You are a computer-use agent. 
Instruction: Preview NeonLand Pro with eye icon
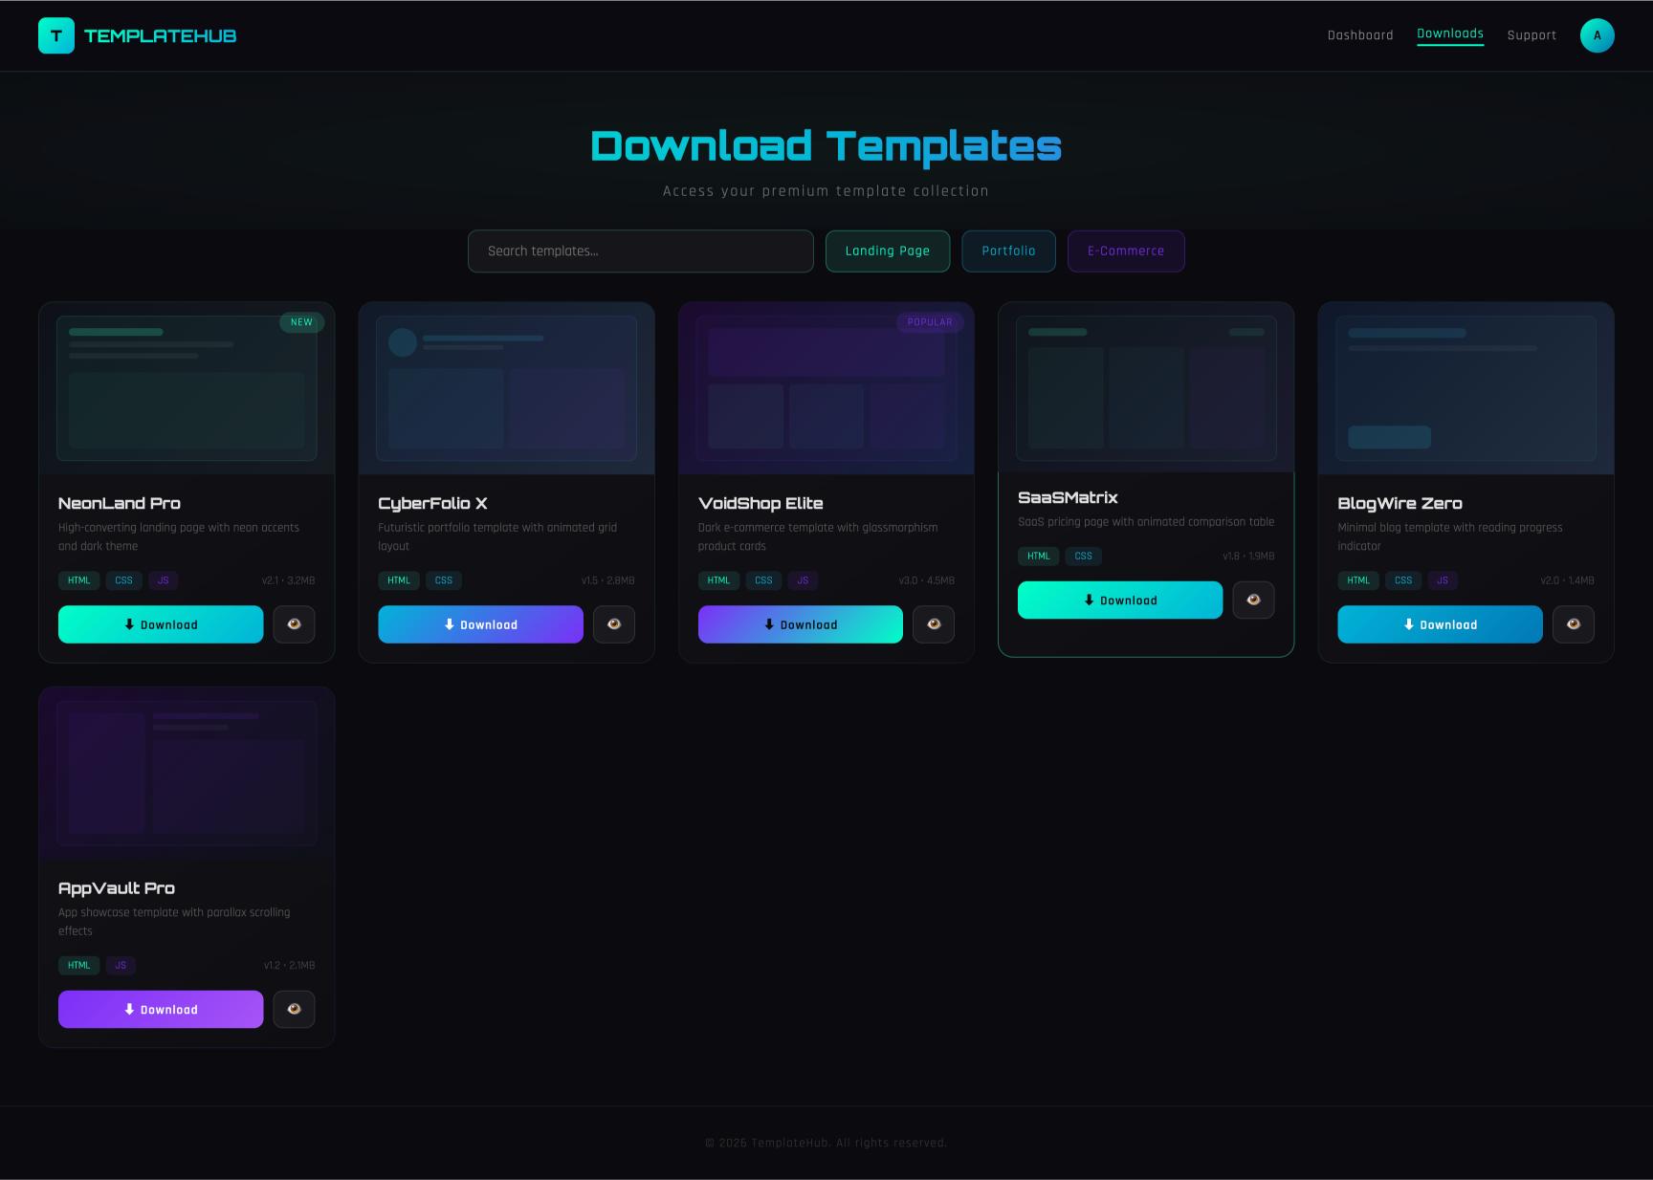click(x=294, y=624)
